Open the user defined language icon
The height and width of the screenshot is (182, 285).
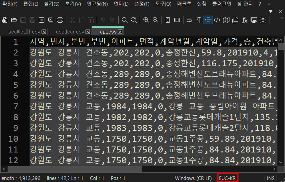217,20
